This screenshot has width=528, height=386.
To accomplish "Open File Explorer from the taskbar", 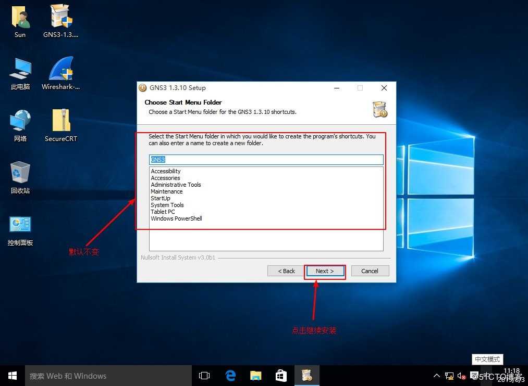I will coord(256,376).
